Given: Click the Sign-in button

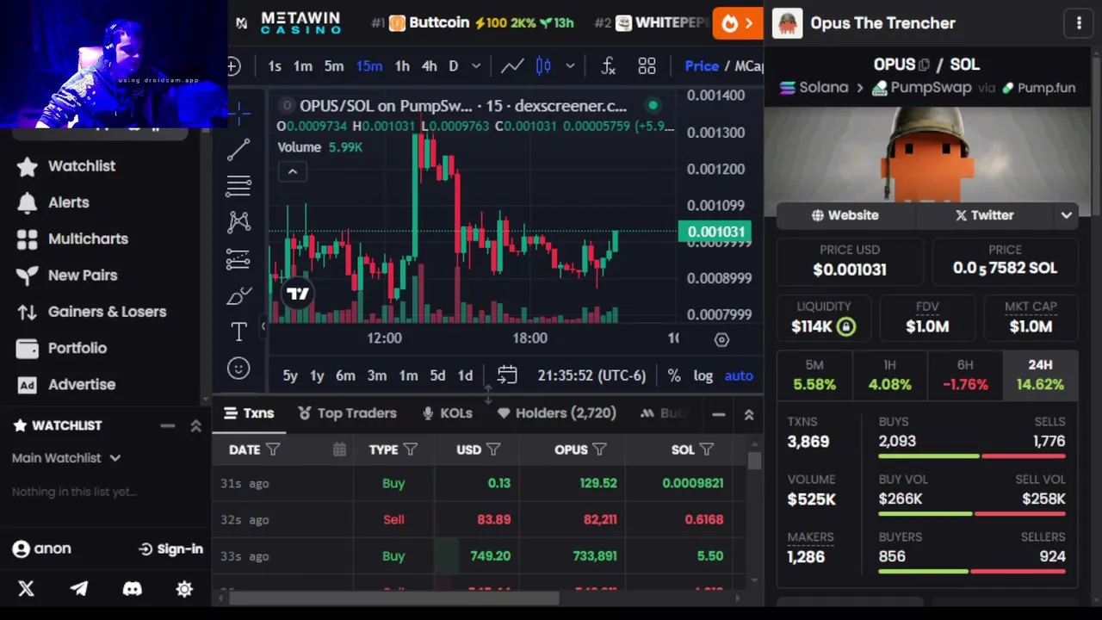Looking at the screenshot, I should (x=170, y=549).
